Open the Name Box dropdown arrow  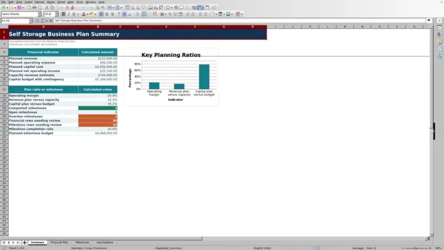30,20
